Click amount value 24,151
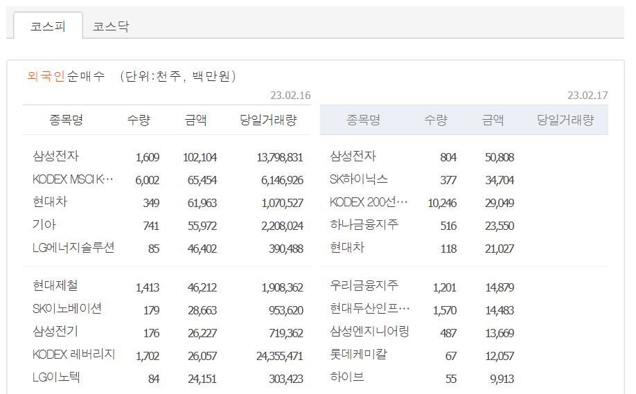This screenshot has height=394, width=636. click(x=202, y=379)
